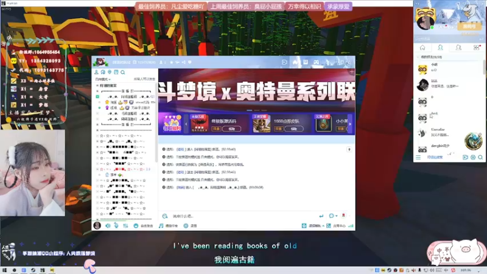Switch to home tab in YY main panel
Viewport: 487px width, 274px height.
pyautogui.click(x=422, y=47)
